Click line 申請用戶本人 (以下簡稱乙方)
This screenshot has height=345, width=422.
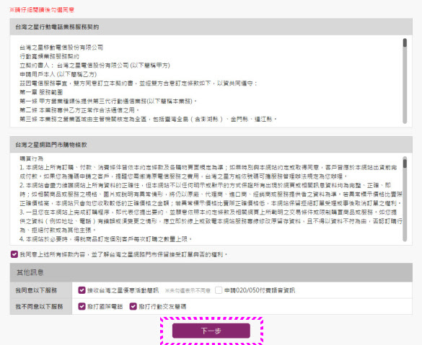coord(58,74)
